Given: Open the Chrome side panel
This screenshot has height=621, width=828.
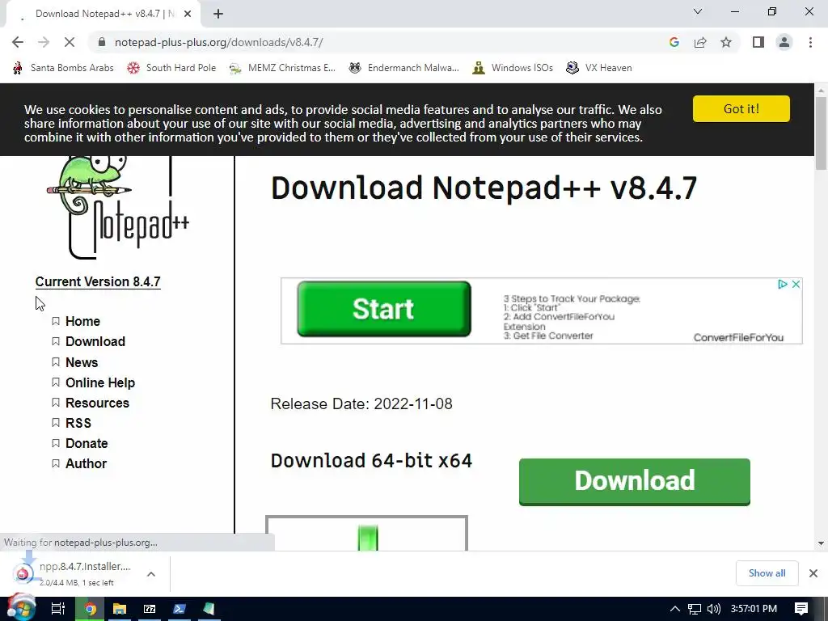Looking at the screenshot, I should point(758,42).
